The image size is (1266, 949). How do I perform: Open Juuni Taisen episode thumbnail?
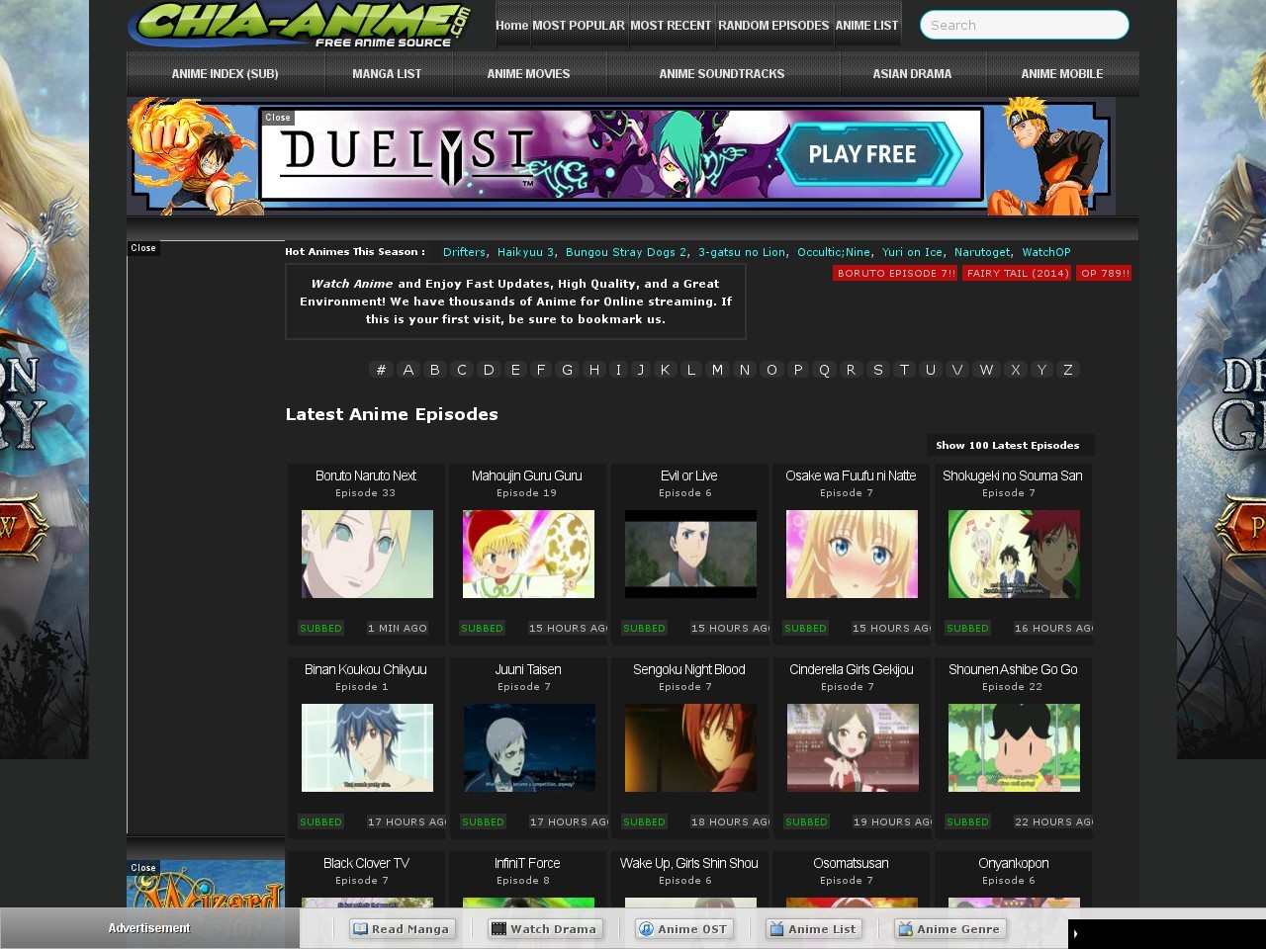[x=529, y=747]
